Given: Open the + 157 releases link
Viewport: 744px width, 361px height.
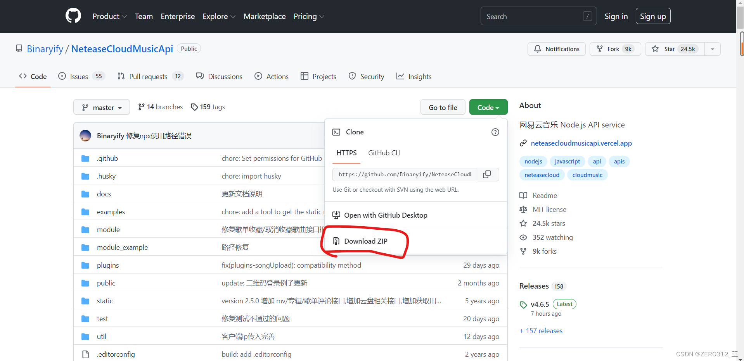Looking at the screenshot, I should coord(541,331).
